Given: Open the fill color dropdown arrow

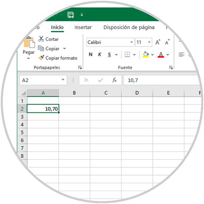Looking at the screenshot, I should [x=152, y=55].
